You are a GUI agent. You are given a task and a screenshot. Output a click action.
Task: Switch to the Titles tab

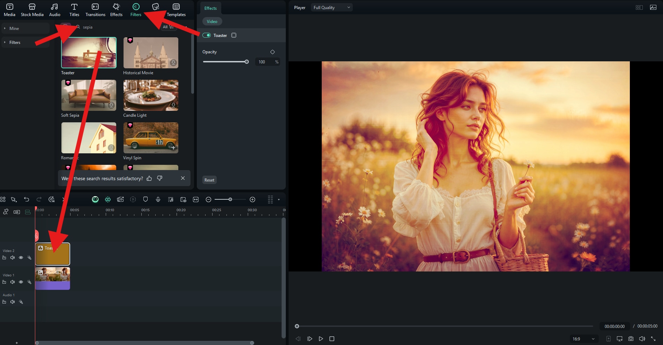(74, 10)
